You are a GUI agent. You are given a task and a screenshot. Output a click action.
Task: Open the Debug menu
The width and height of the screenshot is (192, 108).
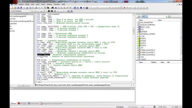(x=49, y=4)
